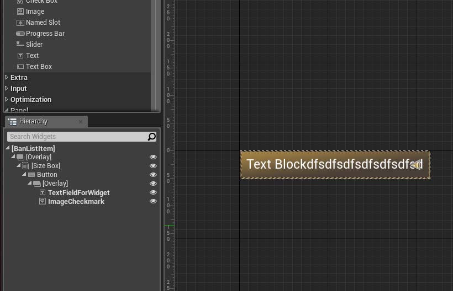This screenshot has height=291, width=453.
Task: Pick the Progress Bar widget icon
Action: (20, 34)
